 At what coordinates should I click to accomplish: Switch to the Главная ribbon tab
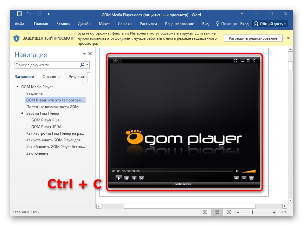41,24
